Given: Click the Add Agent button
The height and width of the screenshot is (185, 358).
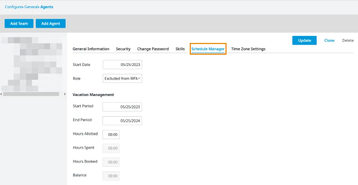Looking at the screenshot, I should point(51,23).
